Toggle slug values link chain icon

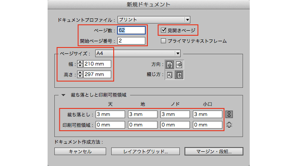(229, 125)
